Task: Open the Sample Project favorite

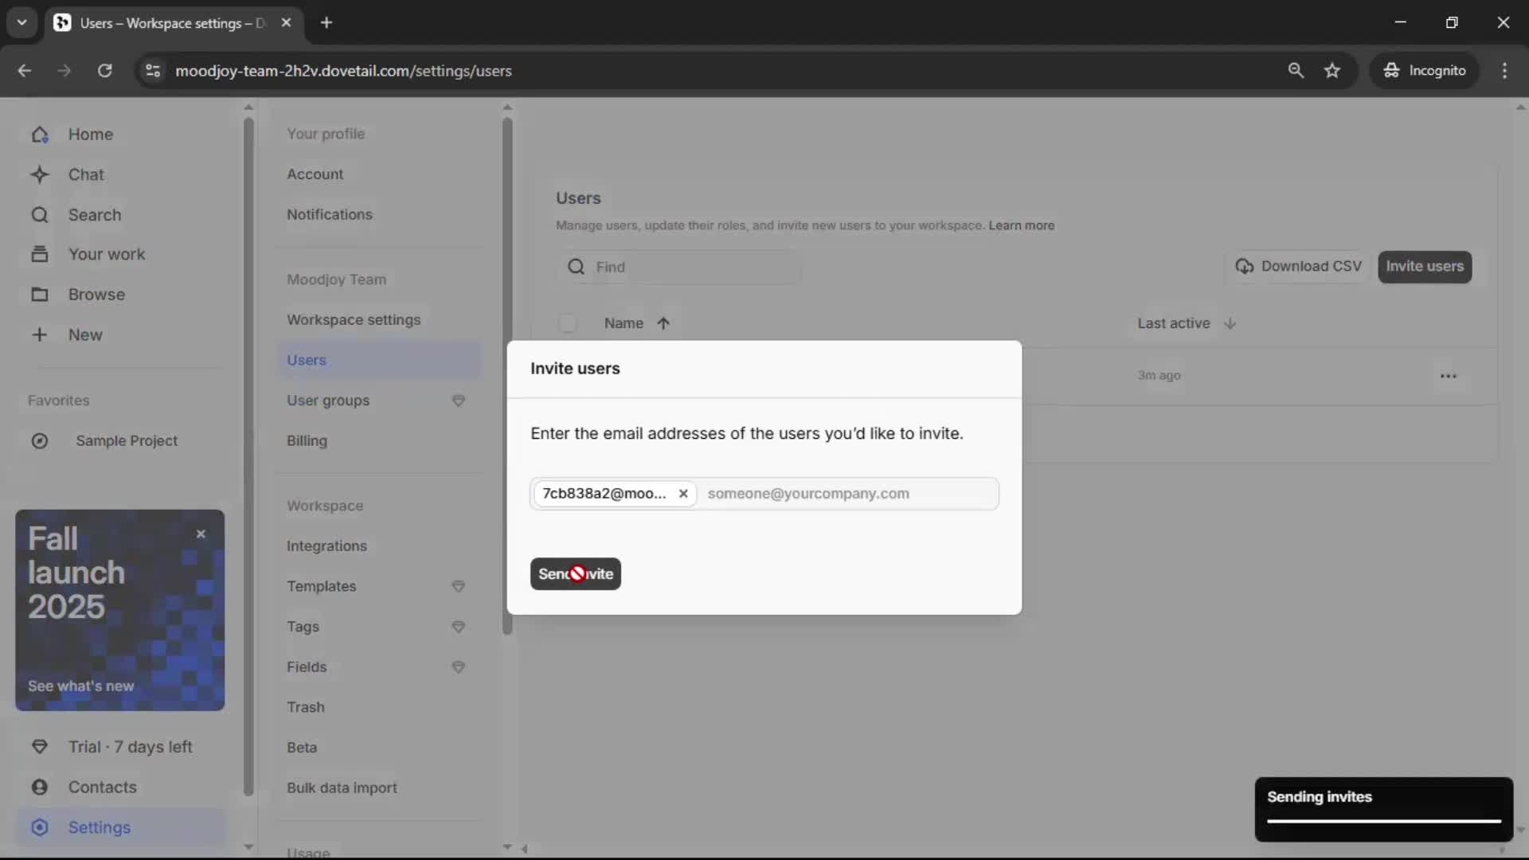Action: tap(126, 441)
